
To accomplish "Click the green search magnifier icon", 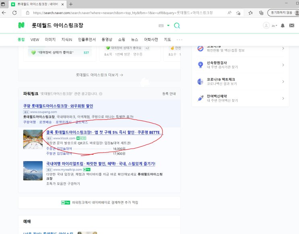I will (177, 25).
